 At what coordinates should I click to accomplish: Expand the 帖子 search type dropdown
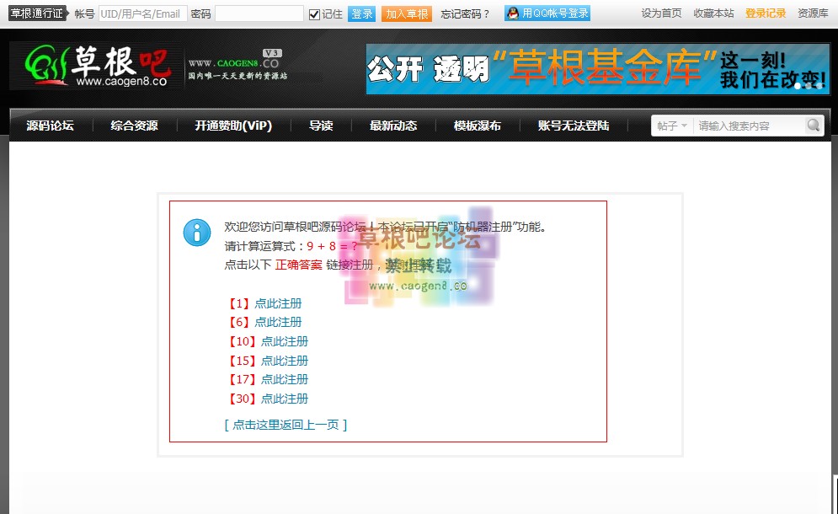coord(672,126)
